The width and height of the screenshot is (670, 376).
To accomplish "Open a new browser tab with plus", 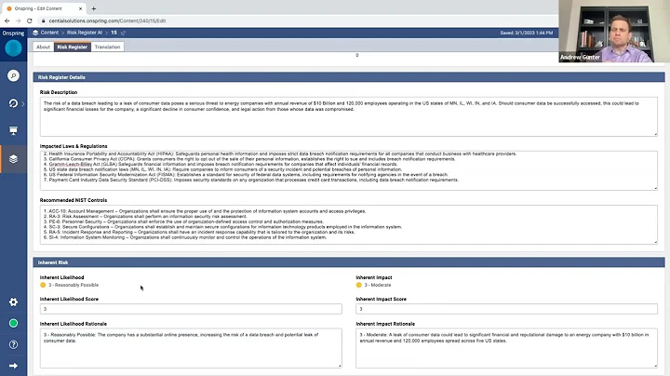I will [x=94, y=8].
